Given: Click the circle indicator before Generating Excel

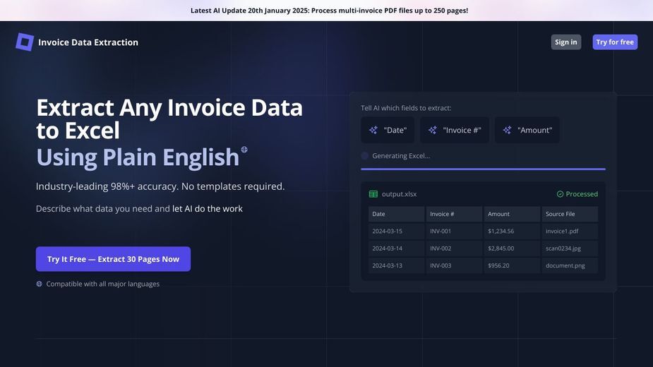Looking at the screenshot, I should (365, 156).
